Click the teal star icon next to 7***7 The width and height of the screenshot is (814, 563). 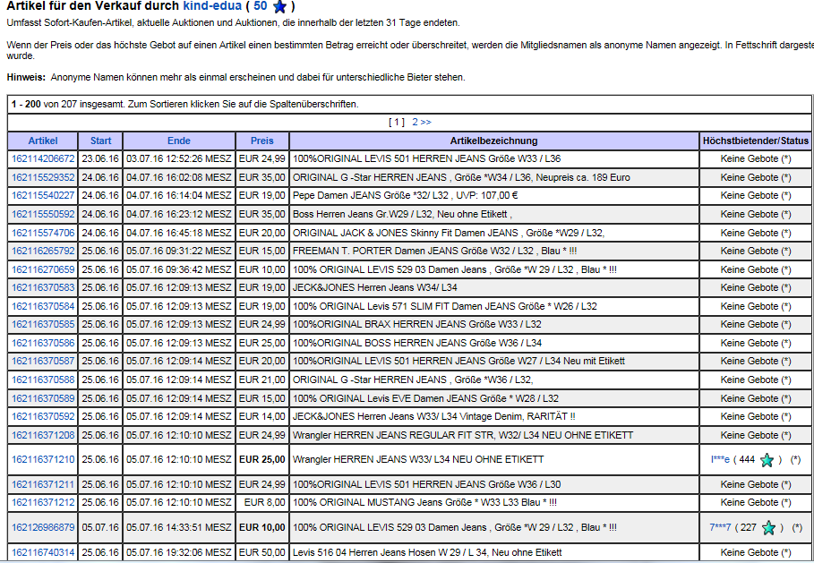768,528
